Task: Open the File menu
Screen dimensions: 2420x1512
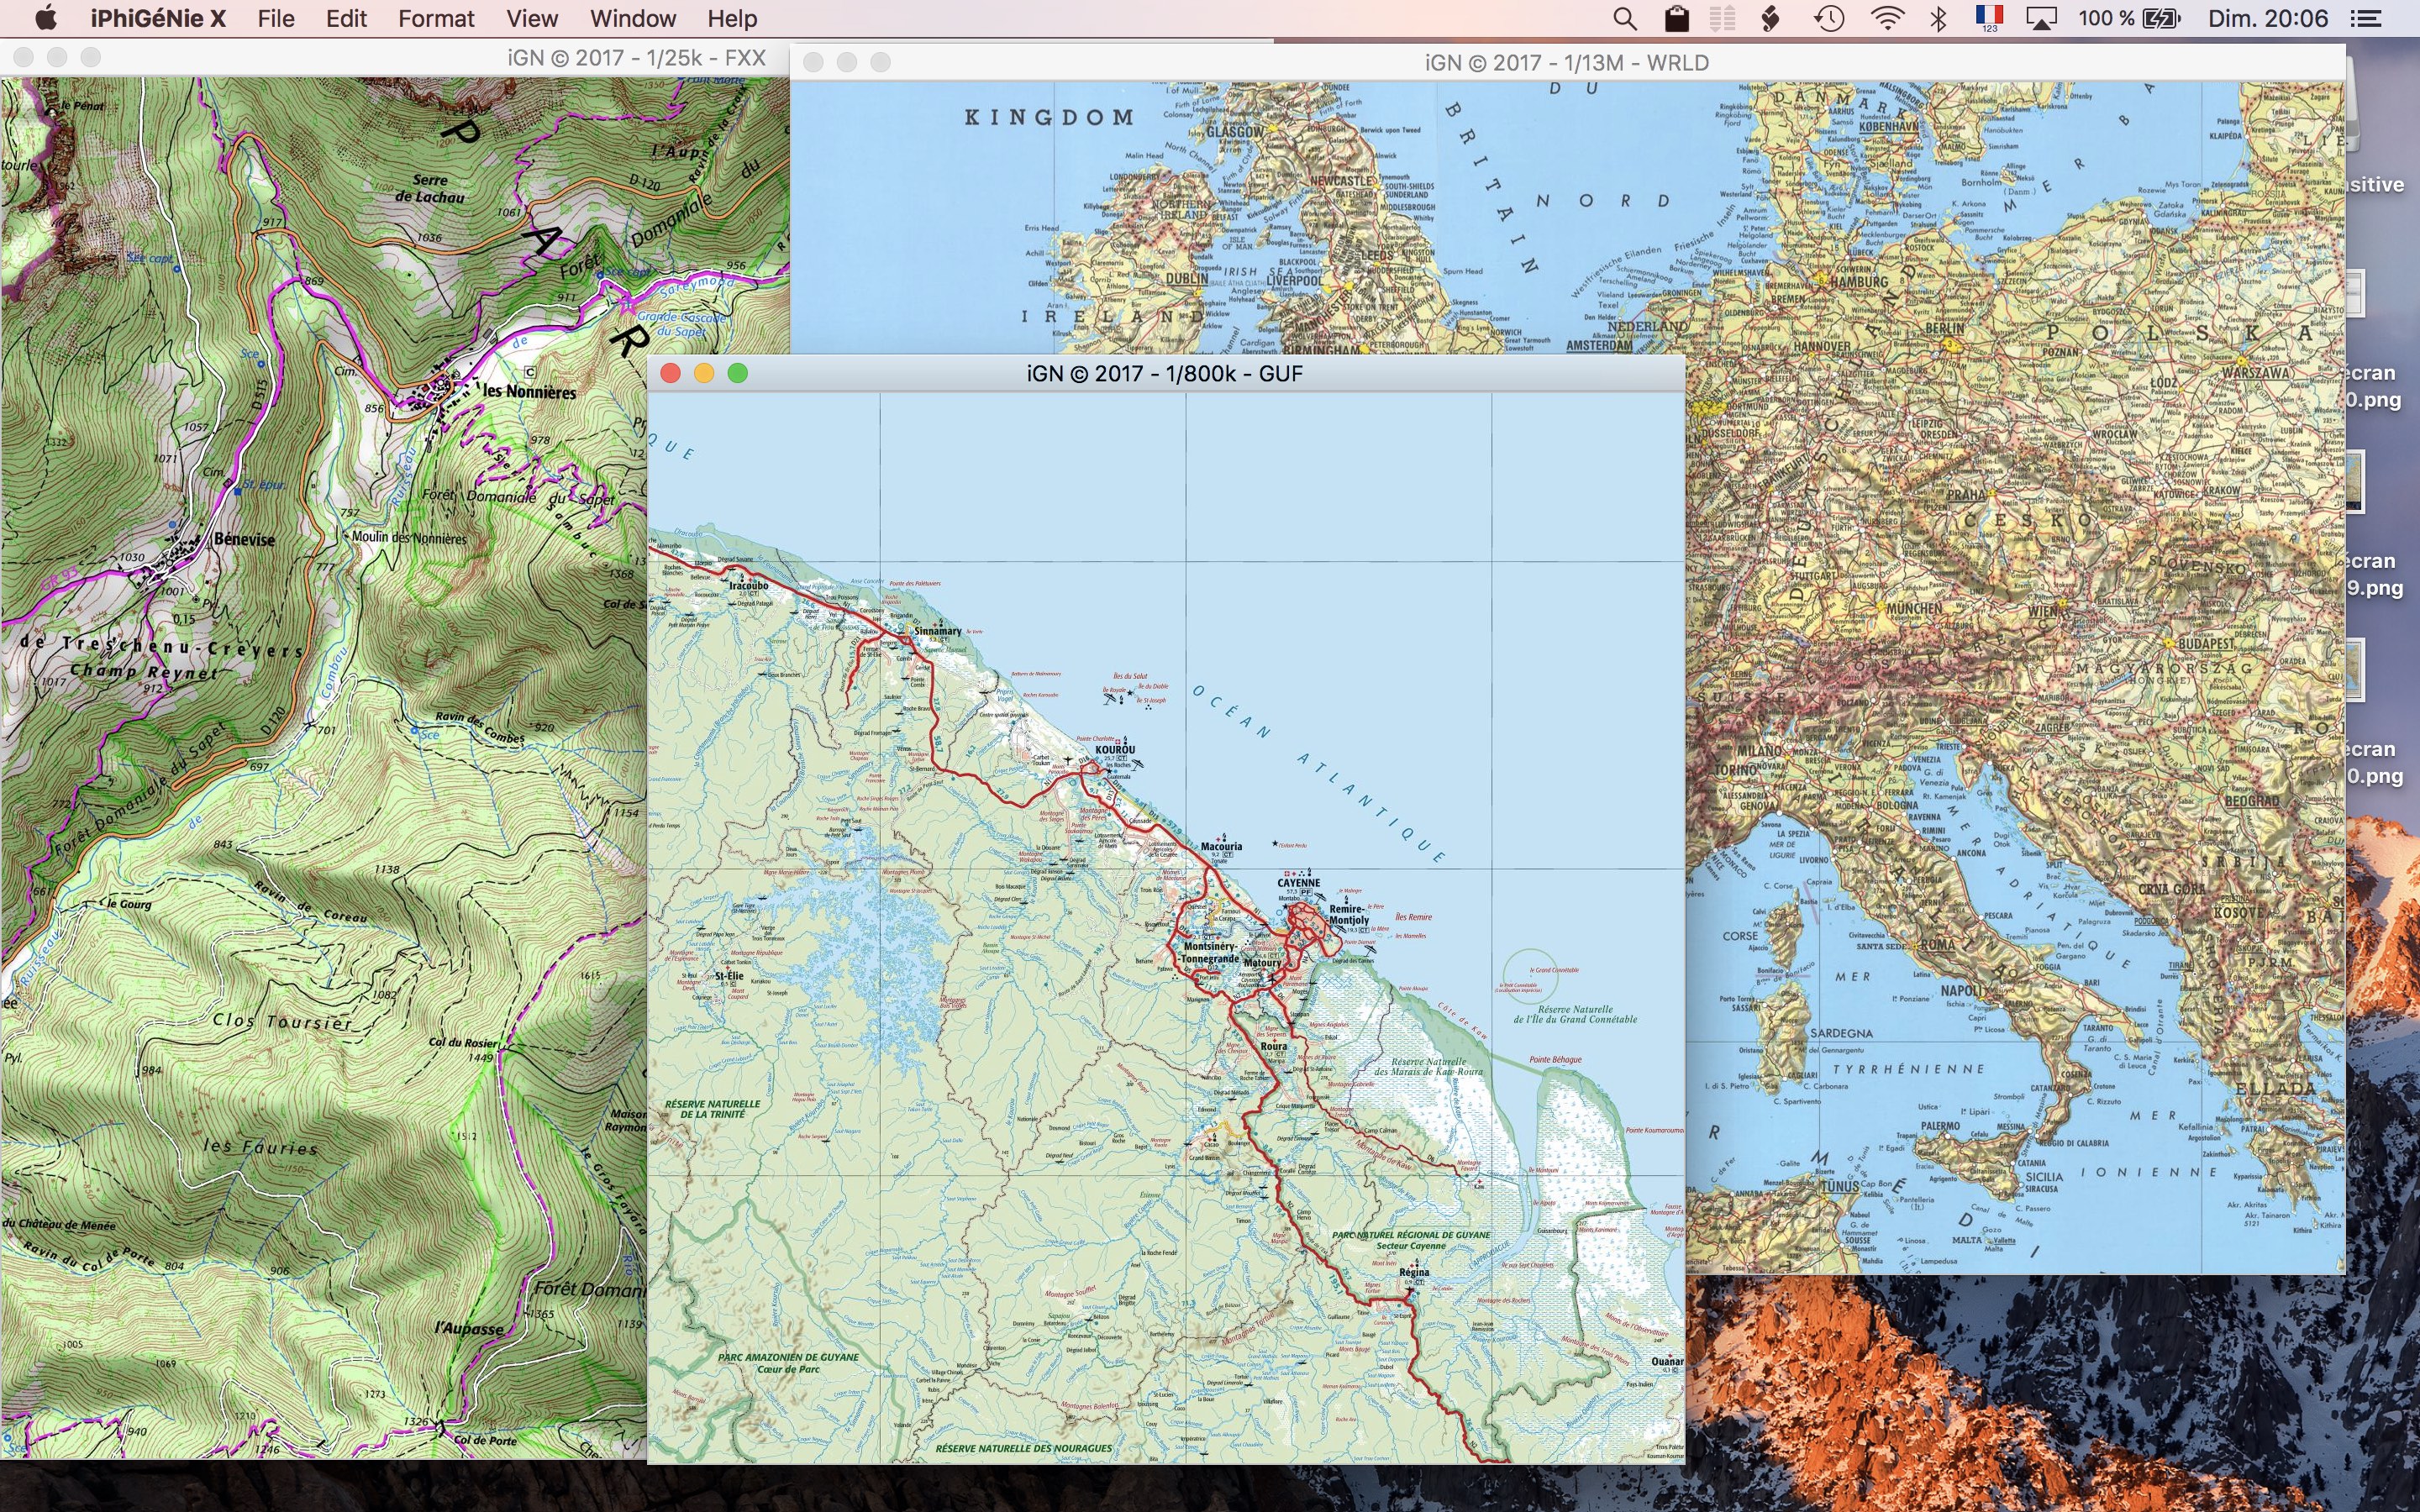Action: pyautogui.click(x=275, y=18)
